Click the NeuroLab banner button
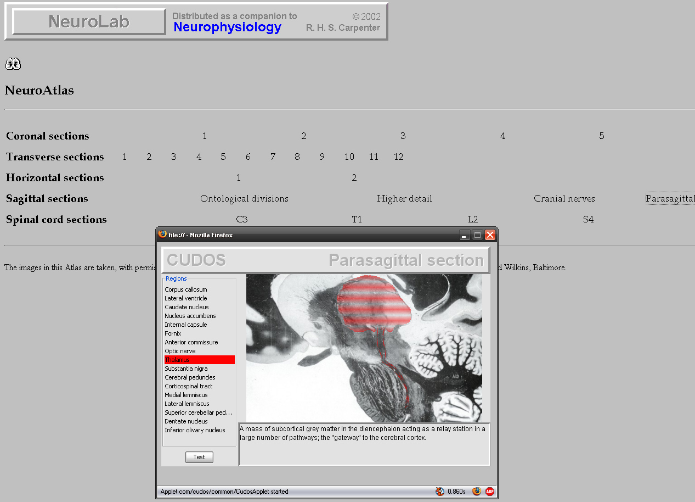 click(x=89, y=21)
